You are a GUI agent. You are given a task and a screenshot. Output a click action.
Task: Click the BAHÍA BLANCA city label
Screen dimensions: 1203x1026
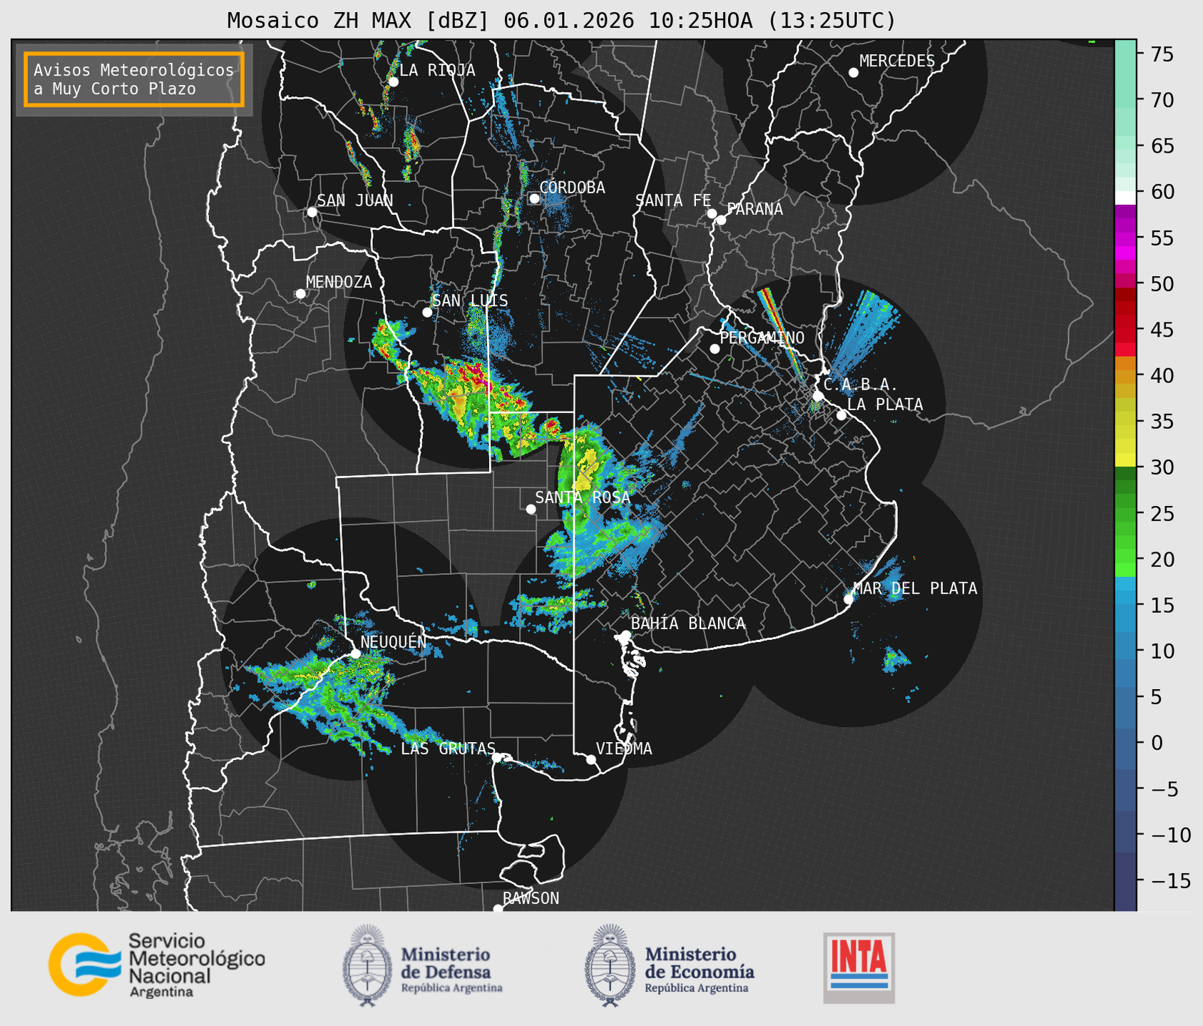(x=687, y=624)
